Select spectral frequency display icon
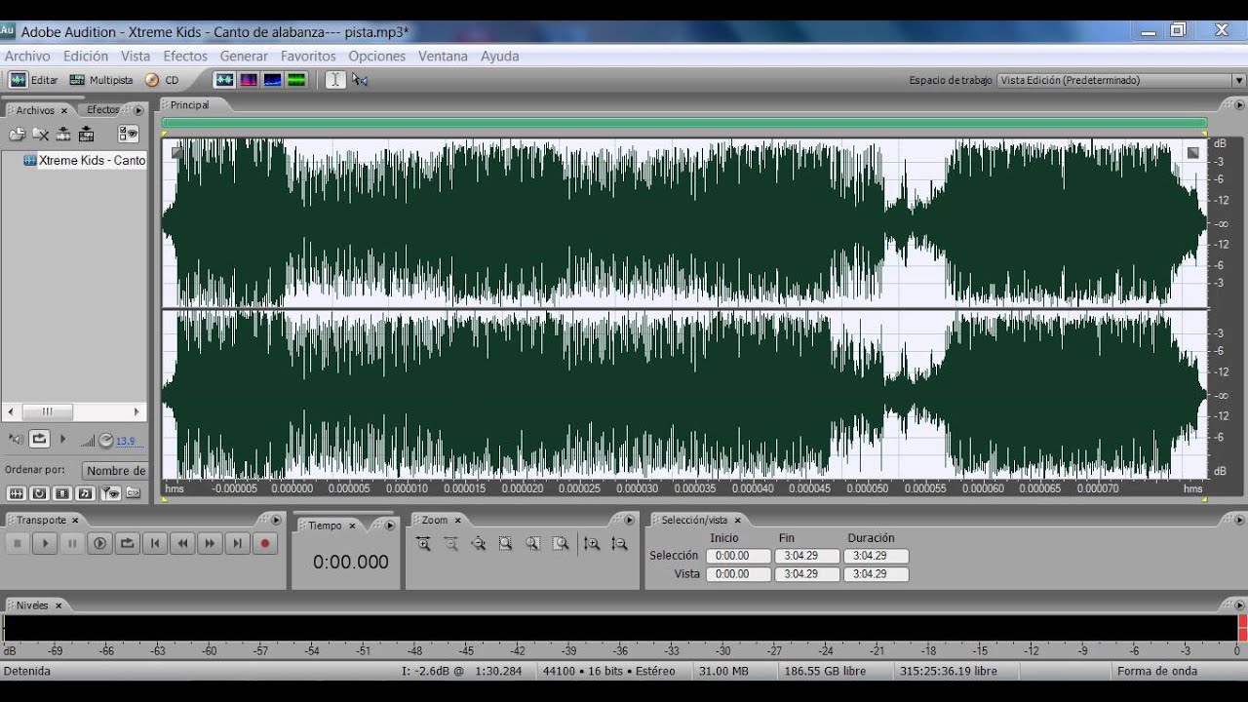Screen dimensions: 1248x702 (x=249, y=80)
